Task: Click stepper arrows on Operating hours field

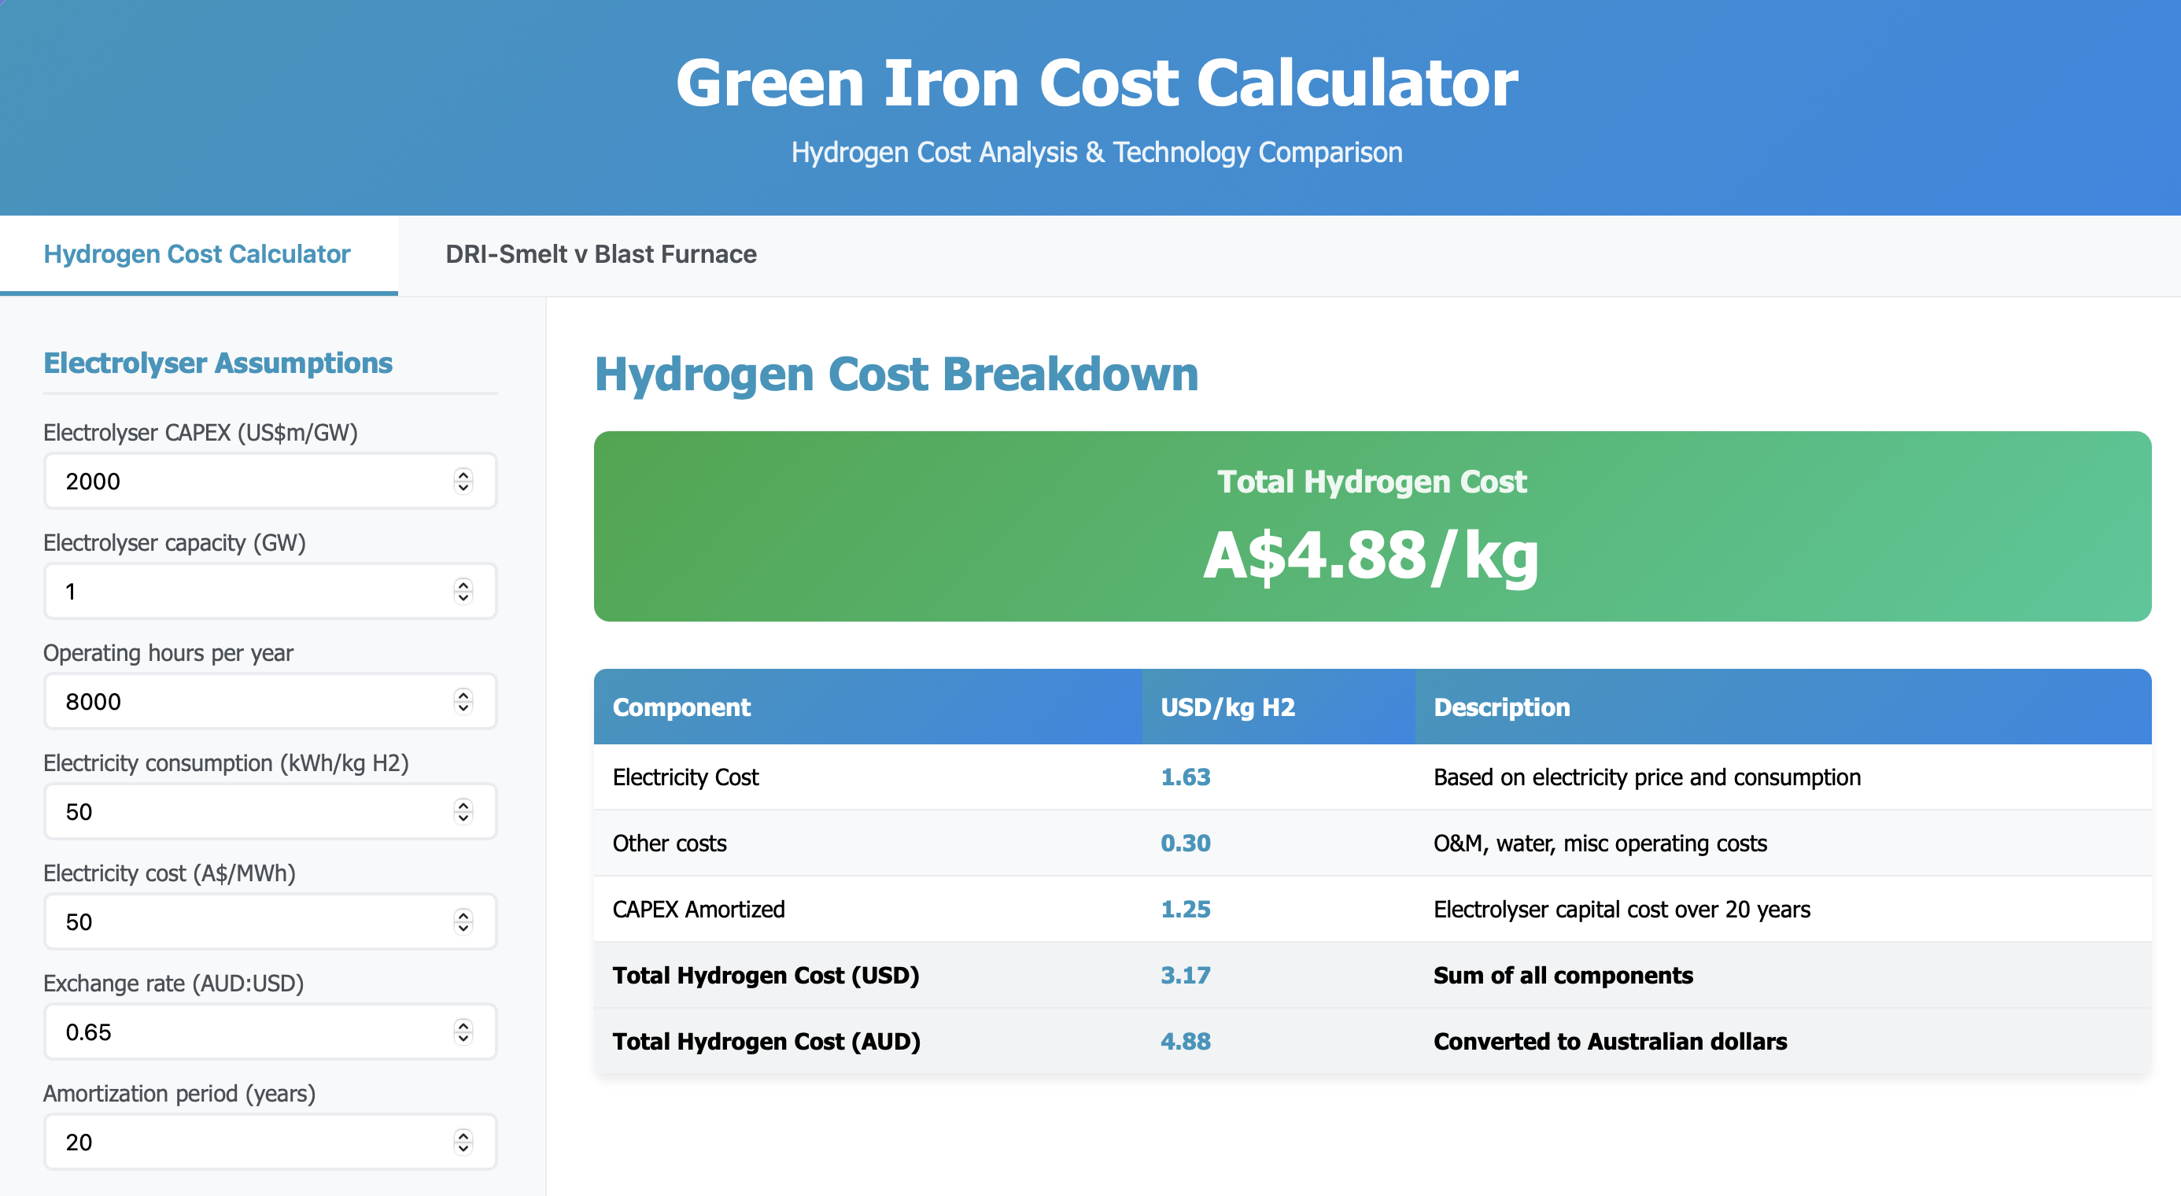Action: 463,701
